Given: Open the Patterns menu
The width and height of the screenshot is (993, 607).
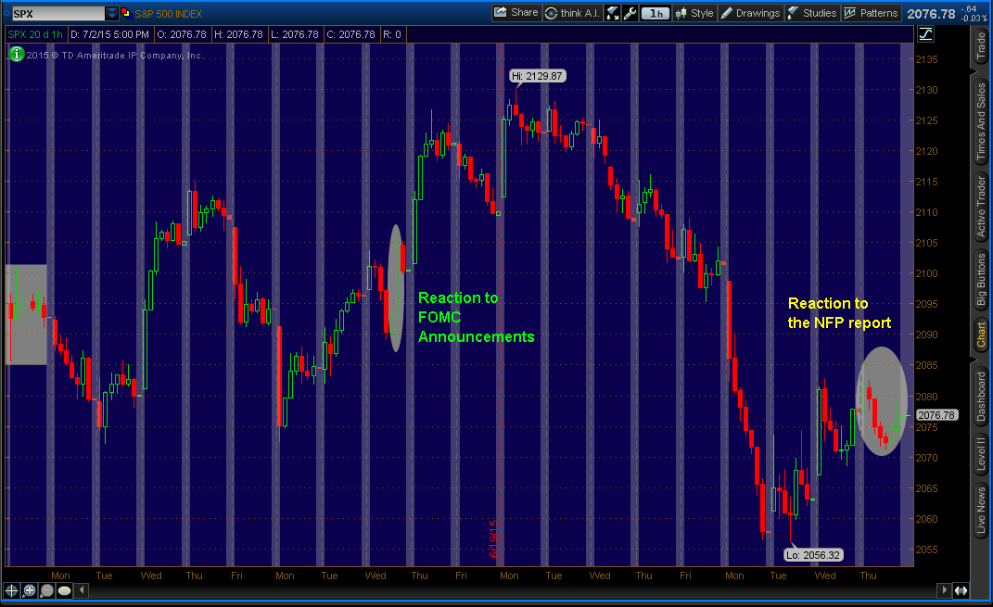Looking at the screenshot, I should pos(871,13).
